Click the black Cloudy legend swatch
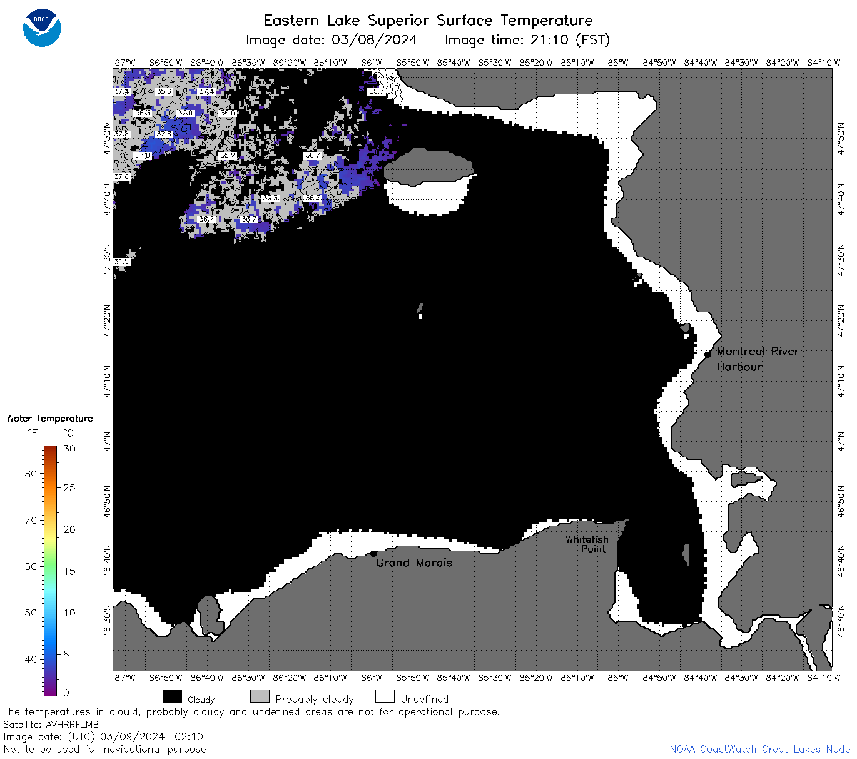Screen dimensions: 857x759 (172, 696)
